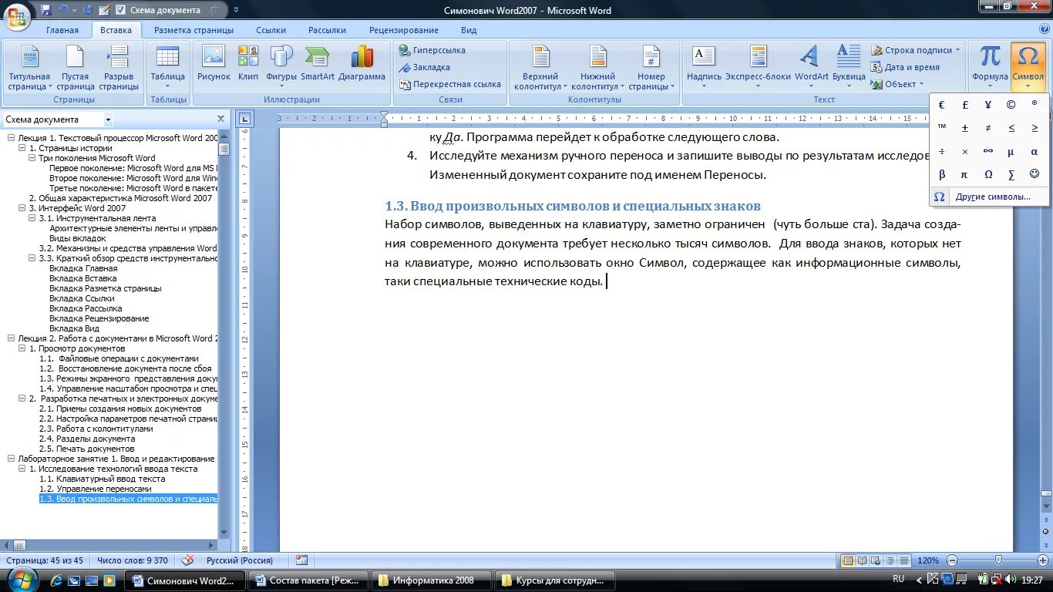Insert the pi π symbol
The width and height of the screenshot is (1053, 592).
tap(965, 174)
